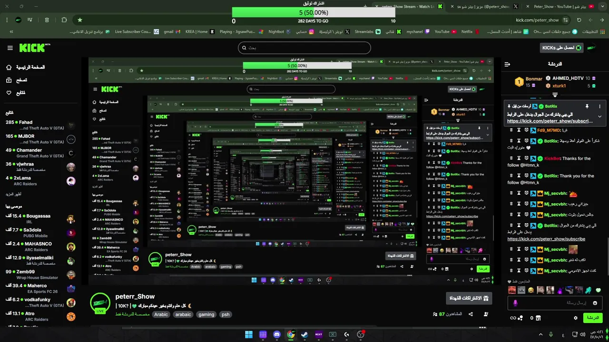The image size is (609, 342).
Task: Collapse the pinned message chevron
Action: 599,116
